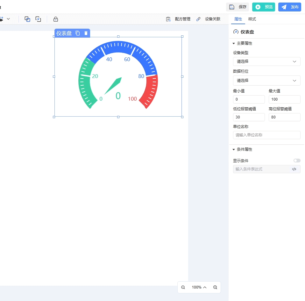Screen dimensions: 305x301
Task: Click the lock icon in toolbar
Action: [56, 19]
